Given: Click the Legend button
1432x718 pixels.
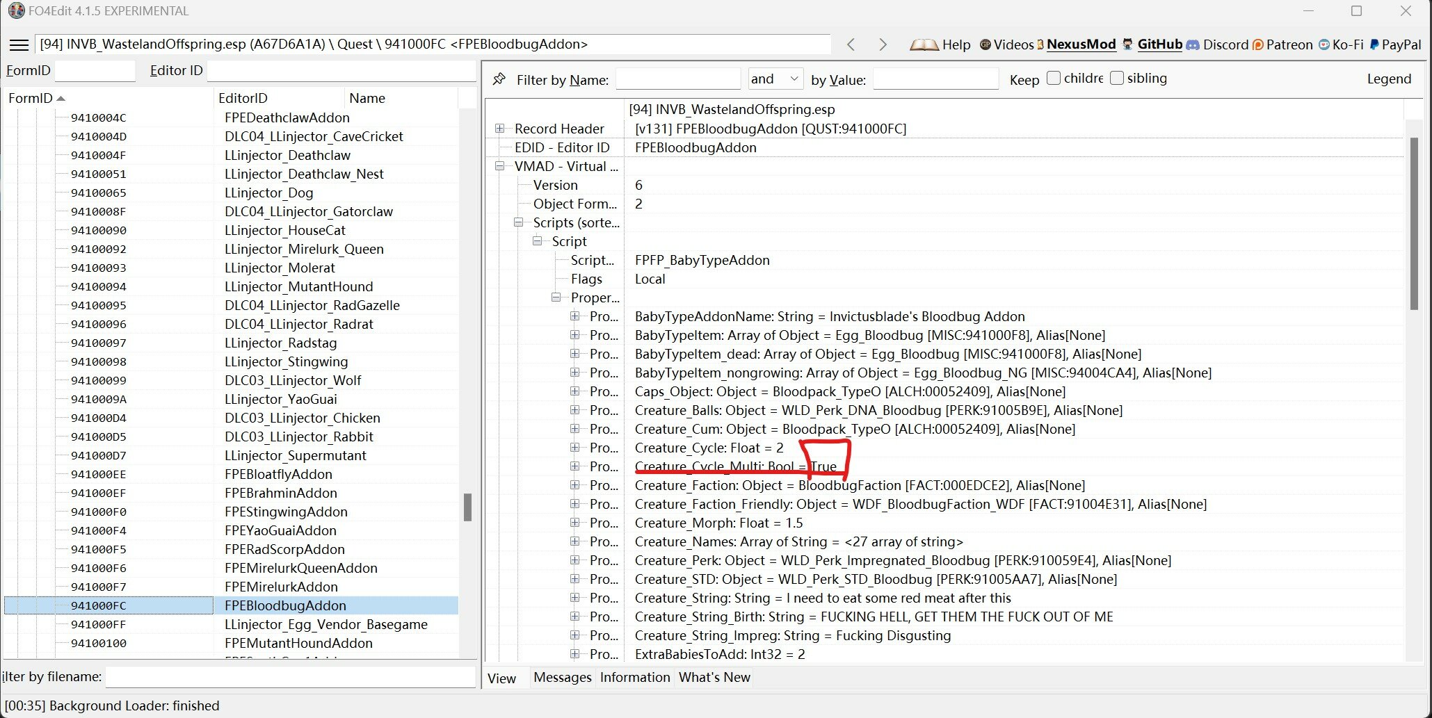Looking at the screenshot, I should tap(1388, 79).
